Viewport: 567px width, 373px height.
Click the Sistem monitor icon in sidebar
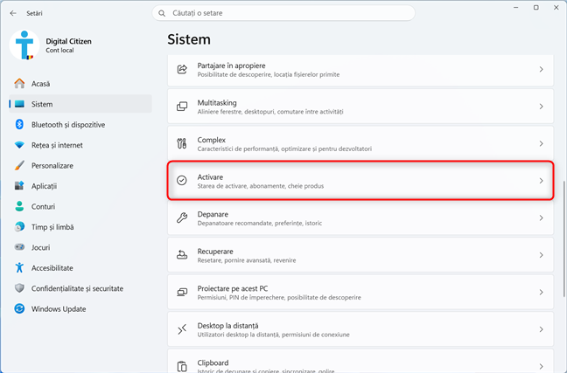point(19,104)
